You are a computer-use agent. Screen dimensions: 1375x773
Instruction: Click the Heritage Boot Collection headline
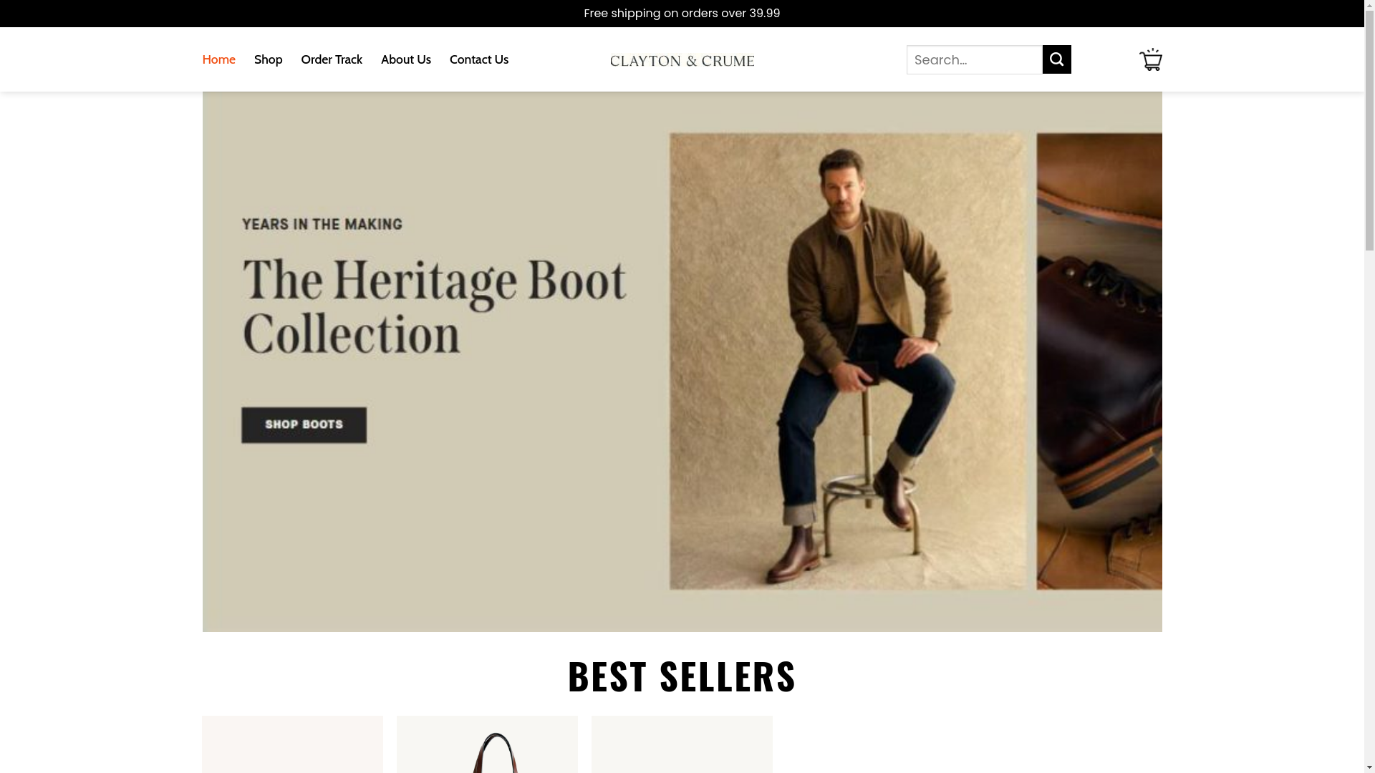pyautogui.click(x=434, y=306)
